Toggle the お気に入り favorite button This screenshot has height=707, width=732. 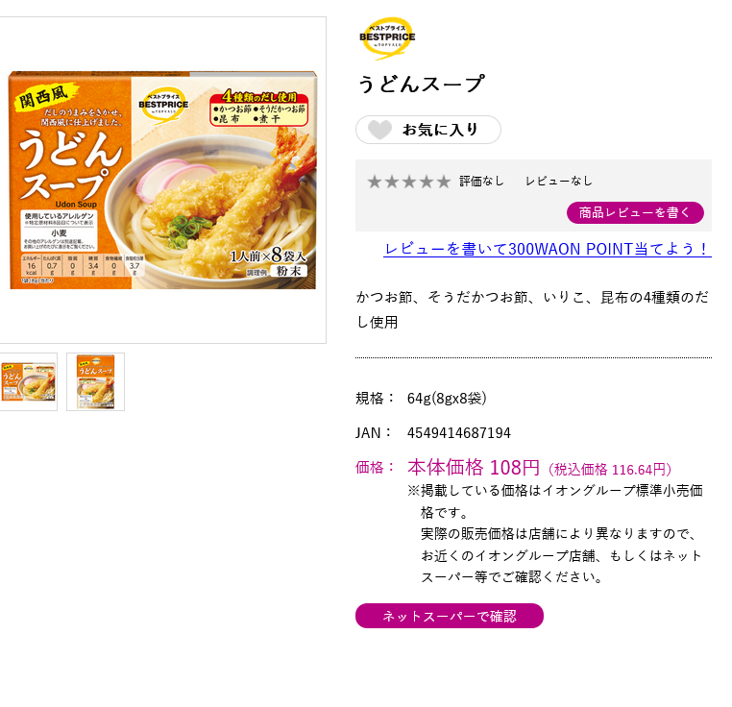point(428,130)
